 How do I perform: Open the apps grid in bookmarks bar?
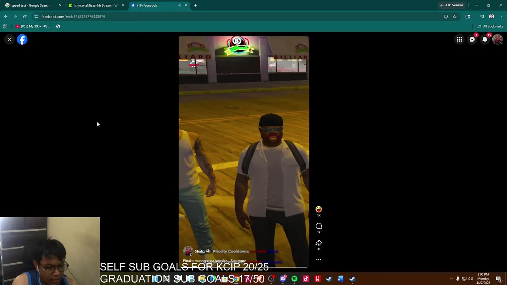[x=5, y=27]
